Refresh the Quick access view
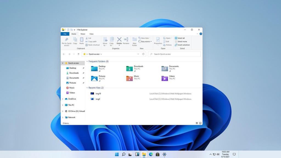The image size is (281, 158). (x=143, y=54)
